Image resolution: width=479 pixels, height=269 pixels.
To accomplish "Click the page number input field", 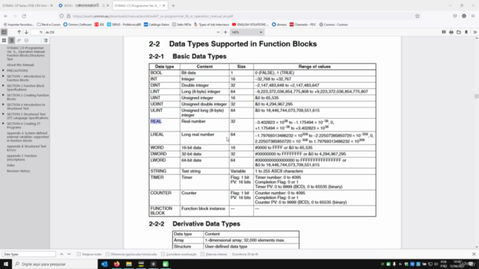I will click(37, 32).
